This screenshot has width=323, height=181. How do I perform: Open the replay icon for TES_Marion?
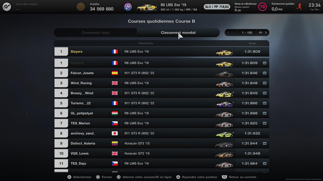tap(265, 123)
